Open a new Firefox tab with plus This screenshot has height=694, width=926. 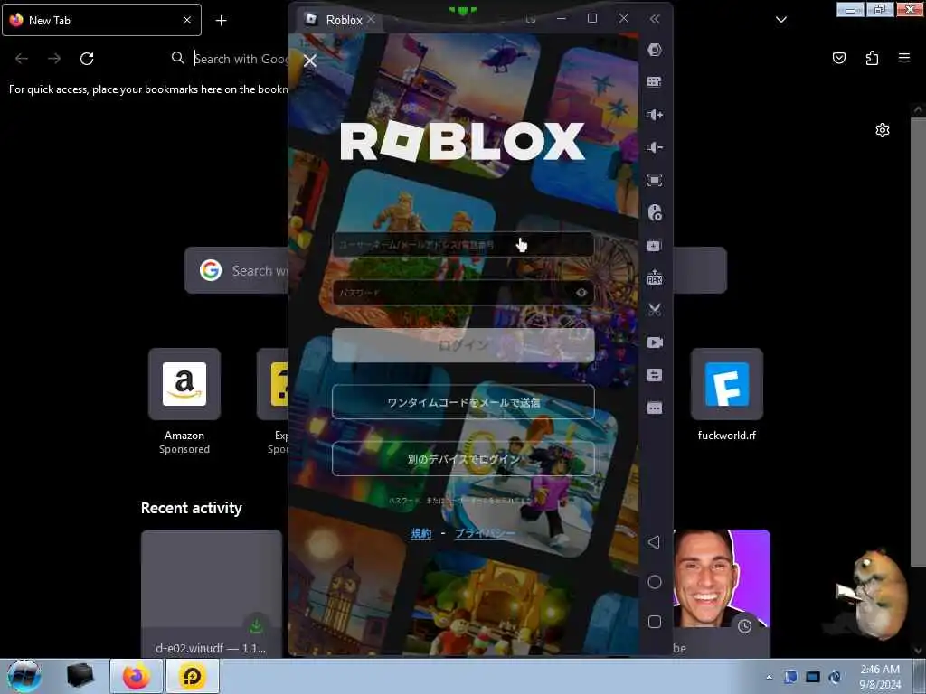pos(221,21)
